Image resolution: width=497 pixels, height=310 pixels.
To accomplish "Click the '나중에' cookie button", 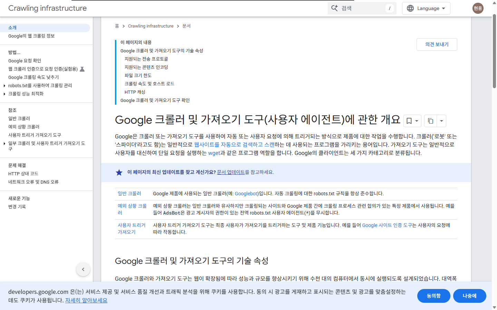I will click(470, 296).
